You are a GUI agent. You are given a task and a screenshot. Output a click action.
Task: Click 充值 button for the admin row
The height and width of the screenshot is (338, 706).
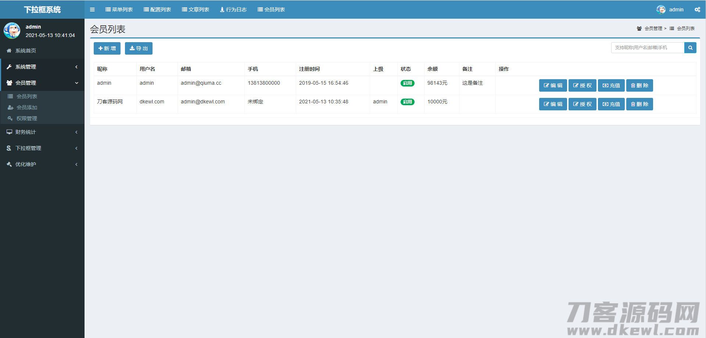click(611, 85)
